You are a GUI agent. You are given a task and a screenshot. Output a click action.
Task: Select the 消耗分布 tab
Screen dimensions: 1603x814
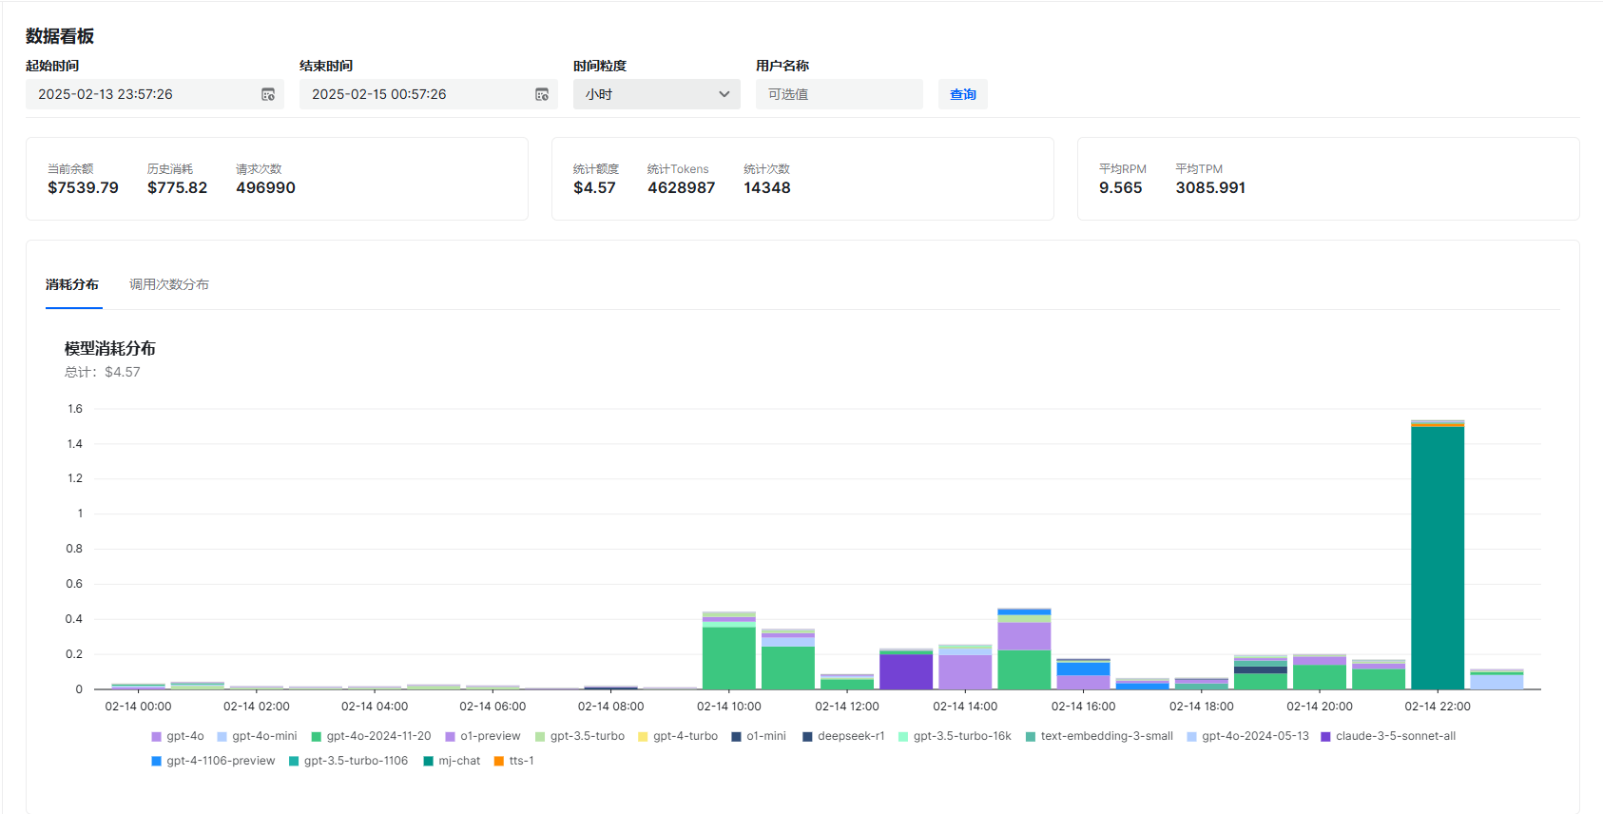[x=72, y=284]
